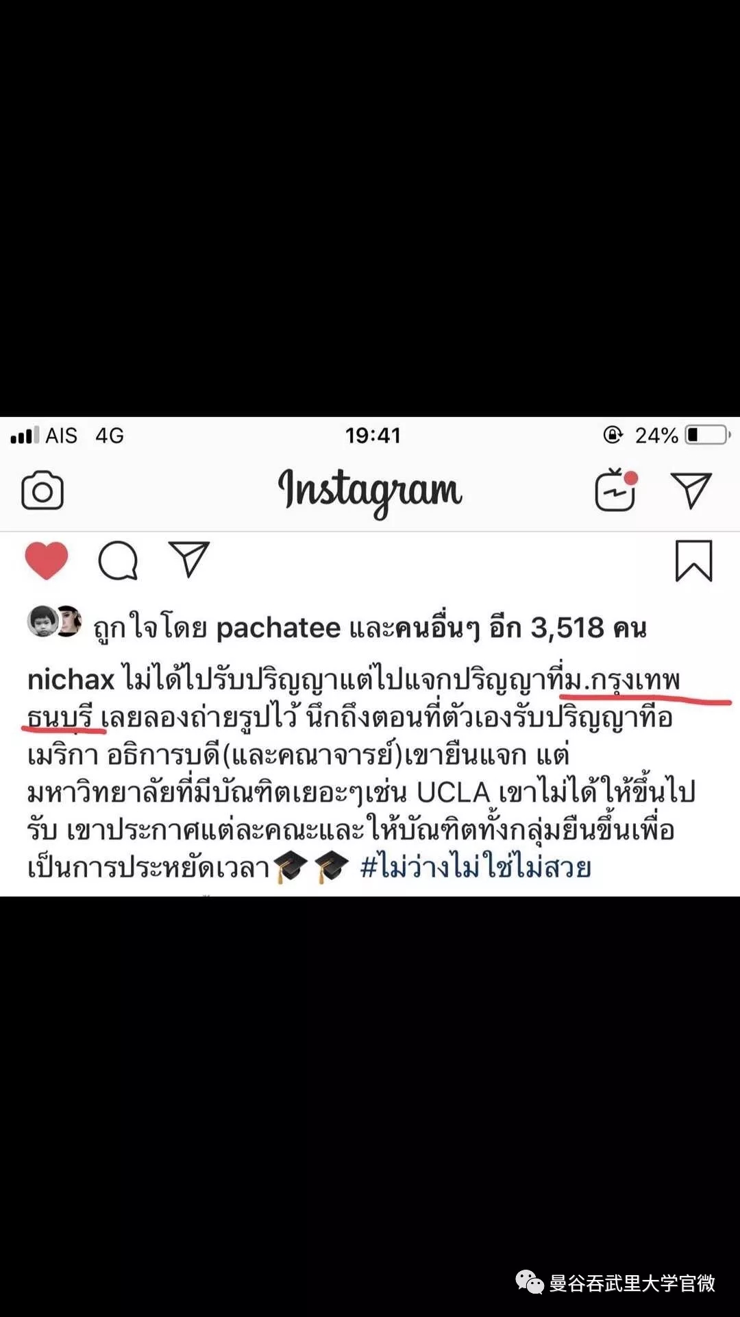This screenshot has width=740, height=1317.
Task: Tap the AIS signal strength indicator
Action: point(25,435)
